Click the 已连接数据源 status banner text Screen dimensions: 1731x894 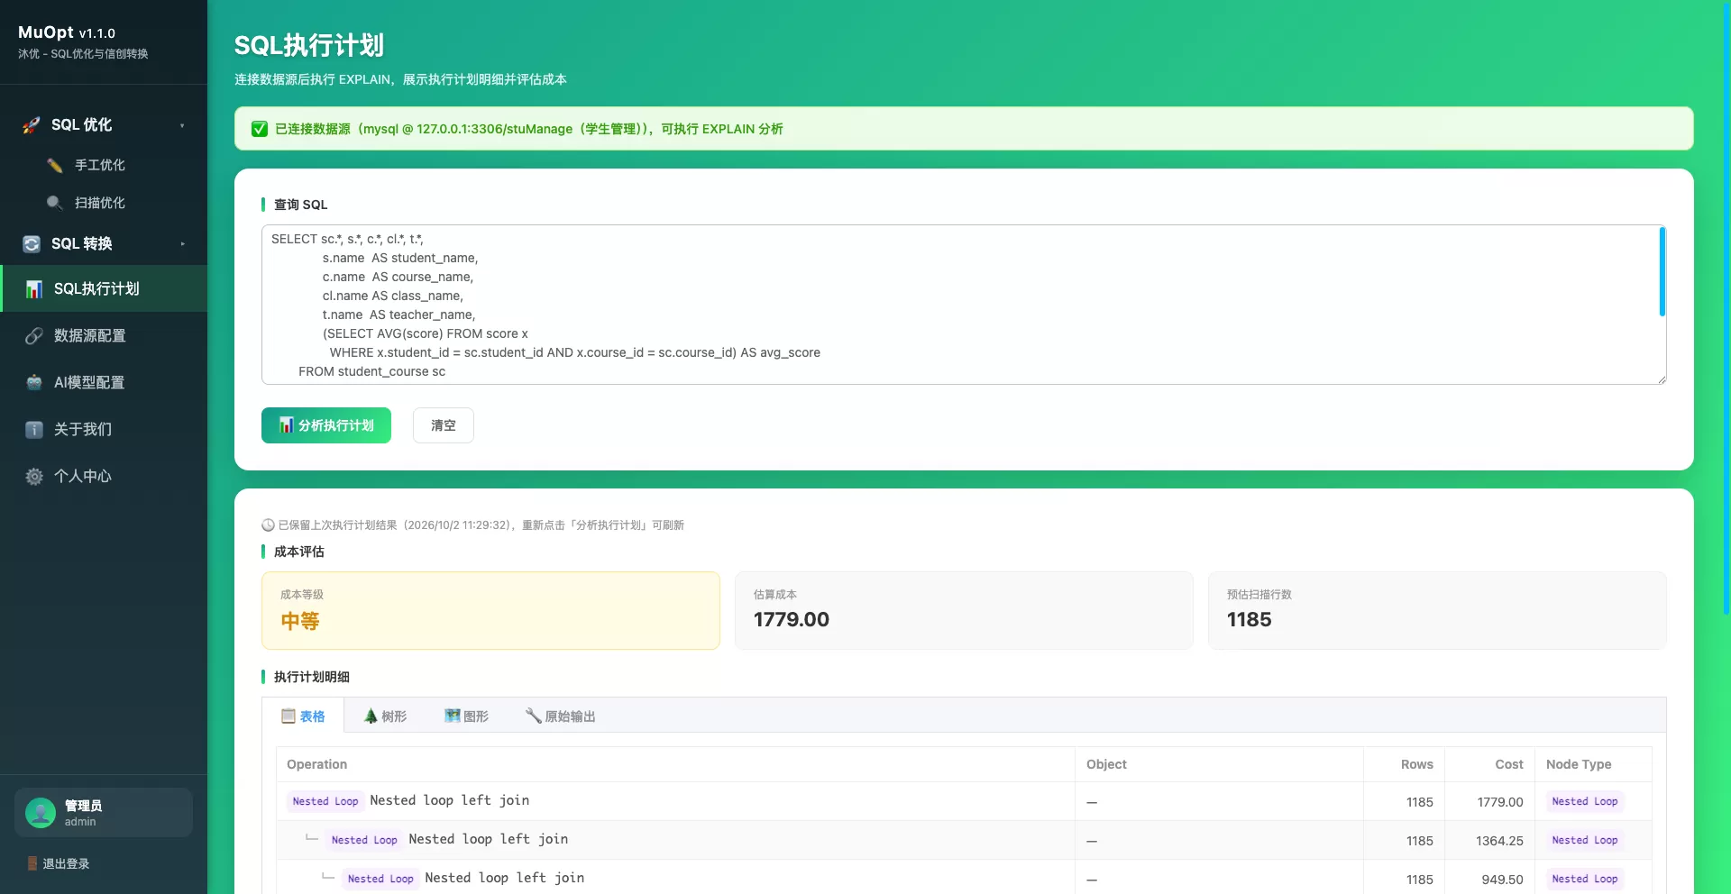529,129
